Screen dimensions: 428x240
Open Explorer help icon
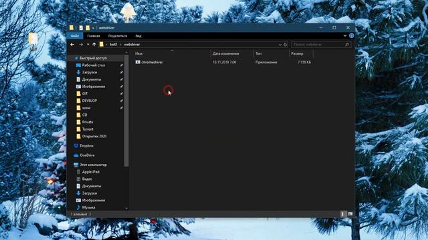point(352,35)
